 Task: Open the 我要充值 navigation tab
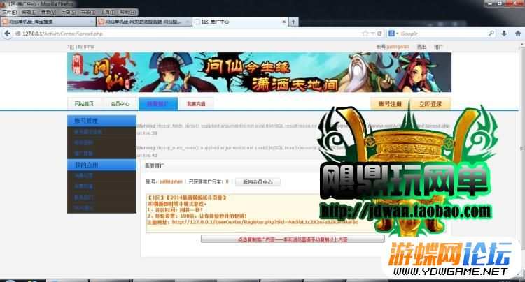[x=196, y=104]
